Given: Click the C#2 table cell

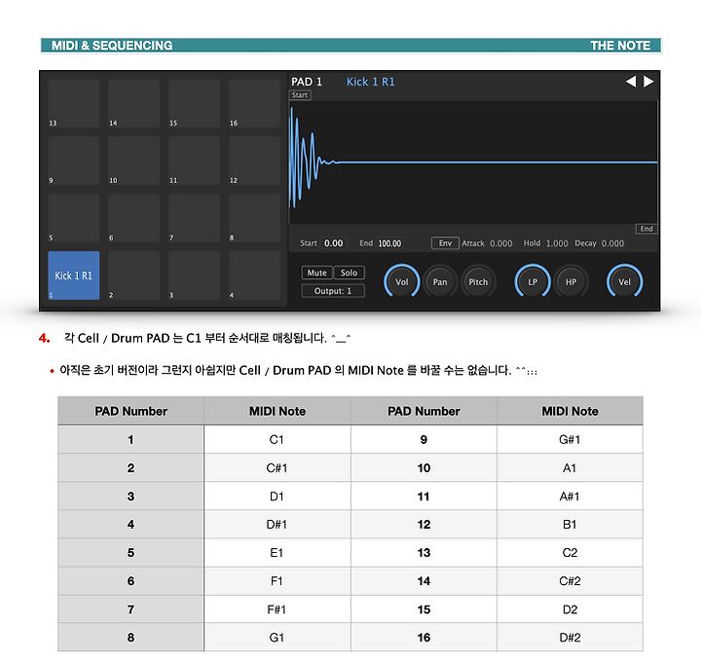Looking at the screenshot, I should [570, 581].
